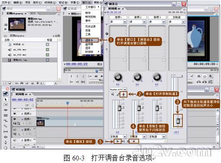Viewport: 221px width, 163px height.
Task: Click source monitor timecode 00:00:03:22
Action: pyautogui.click(x=77, y=64)
